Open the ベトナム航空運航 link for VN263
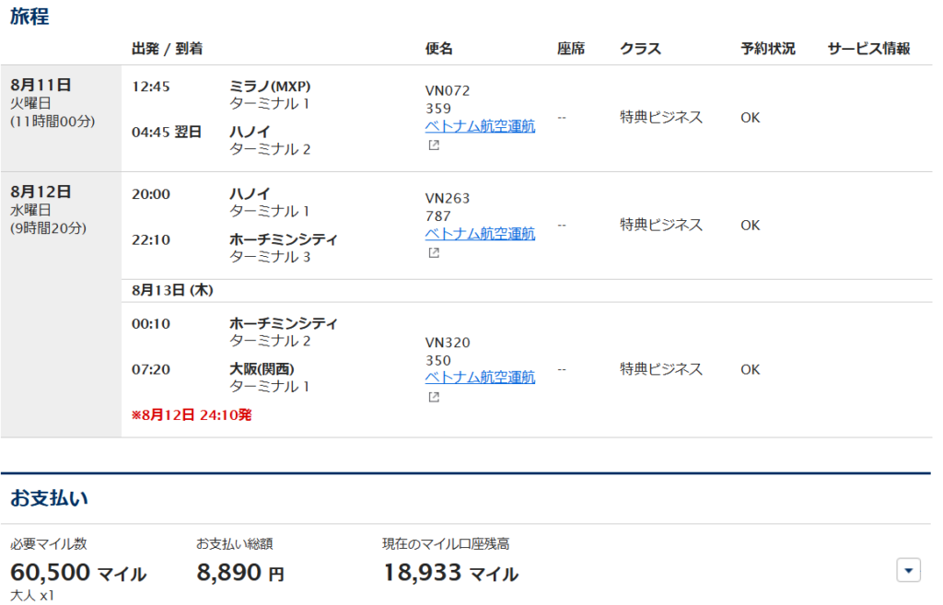This screenshot has width=943, height=605. pyautogui.click(x=480, y=234)
